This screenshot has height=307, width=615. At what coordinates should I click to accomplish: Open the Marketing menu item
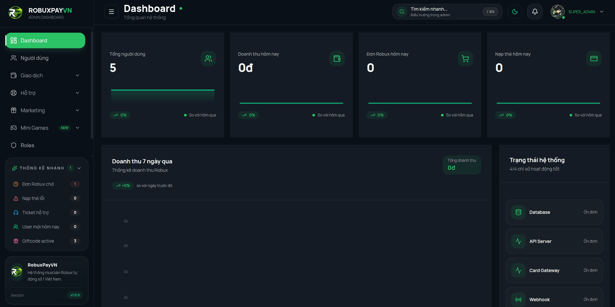coord(46,110)
